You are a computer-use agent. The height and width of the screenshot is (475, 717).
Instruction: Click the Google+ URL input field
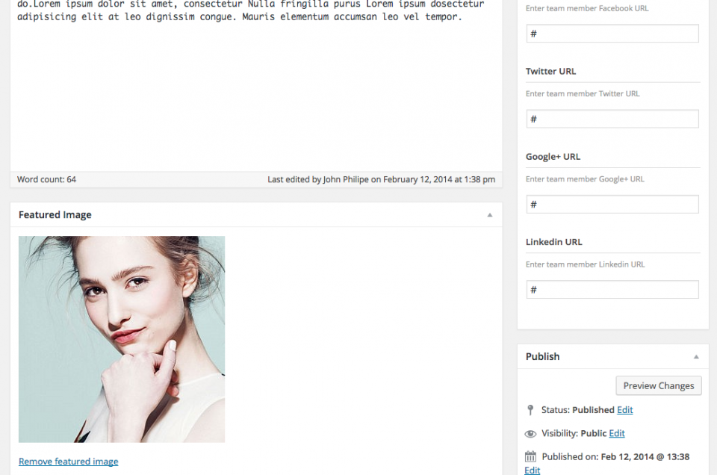point(612,205)
